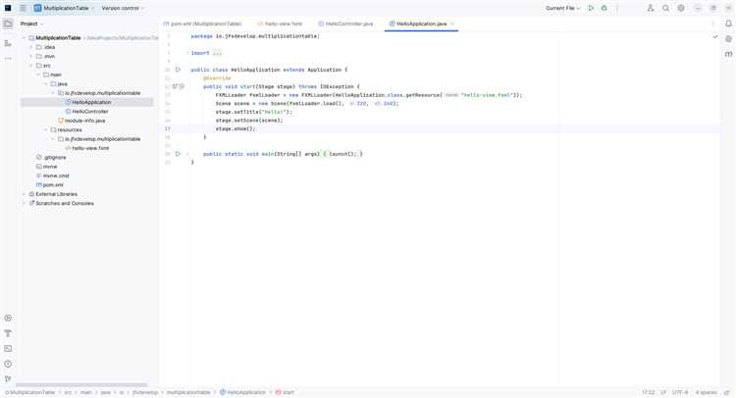Show more tool windows ellipsis
Viewport: 736px width, 398px height.
pos(8,59)
